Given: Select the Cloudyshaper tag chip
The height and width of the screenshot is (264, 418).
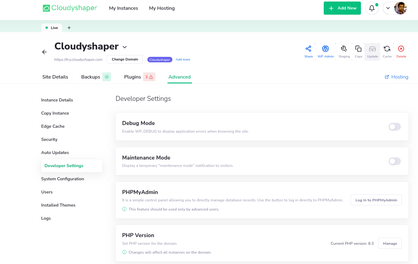Looking at the screenshot, I should (x=160, y=59).
